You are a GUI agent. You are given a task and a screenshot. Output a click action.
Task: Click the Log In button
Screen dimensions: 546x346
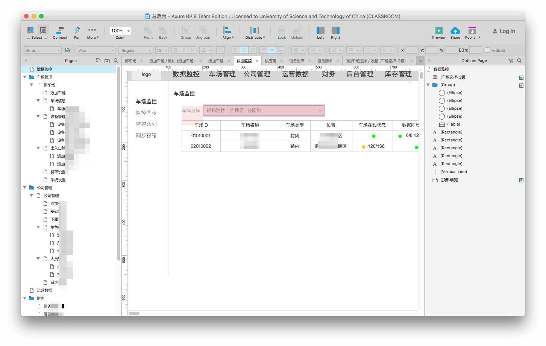click(x=504, y=31)
